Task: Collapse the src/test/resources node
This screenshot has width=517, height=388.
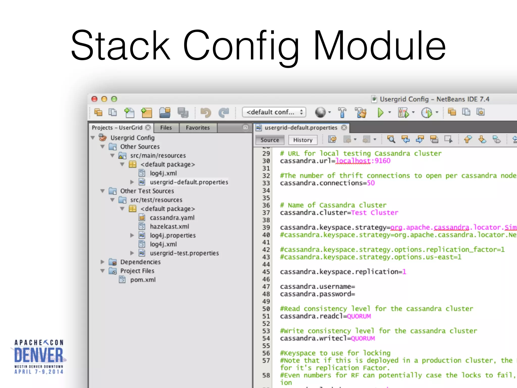Action: (113, 200)
